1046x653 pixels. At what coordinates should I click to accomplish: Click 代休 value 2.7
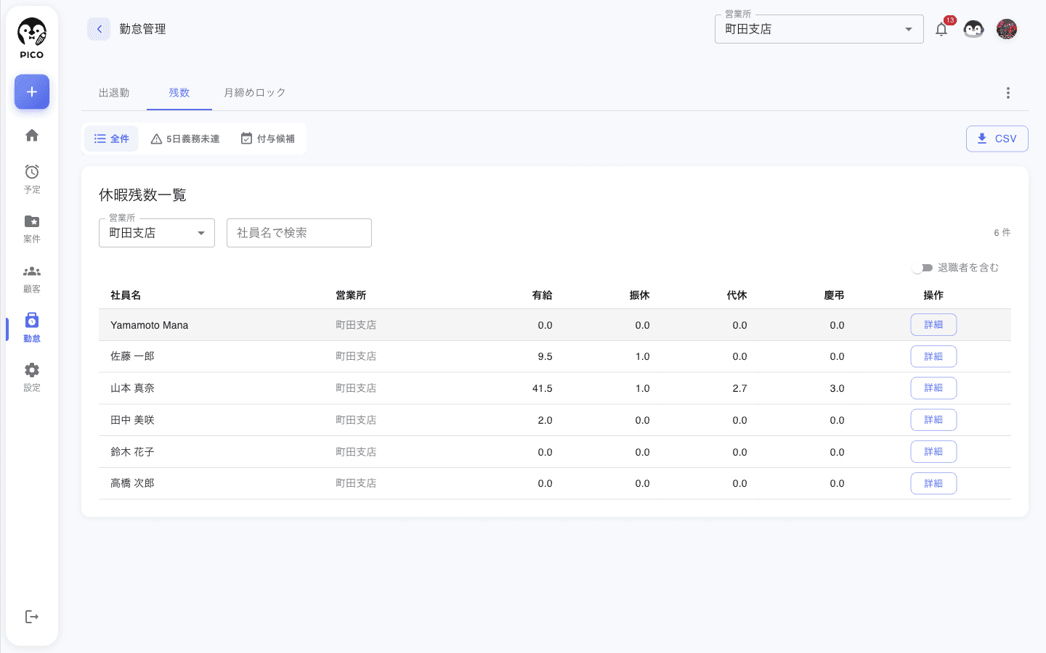739,388
